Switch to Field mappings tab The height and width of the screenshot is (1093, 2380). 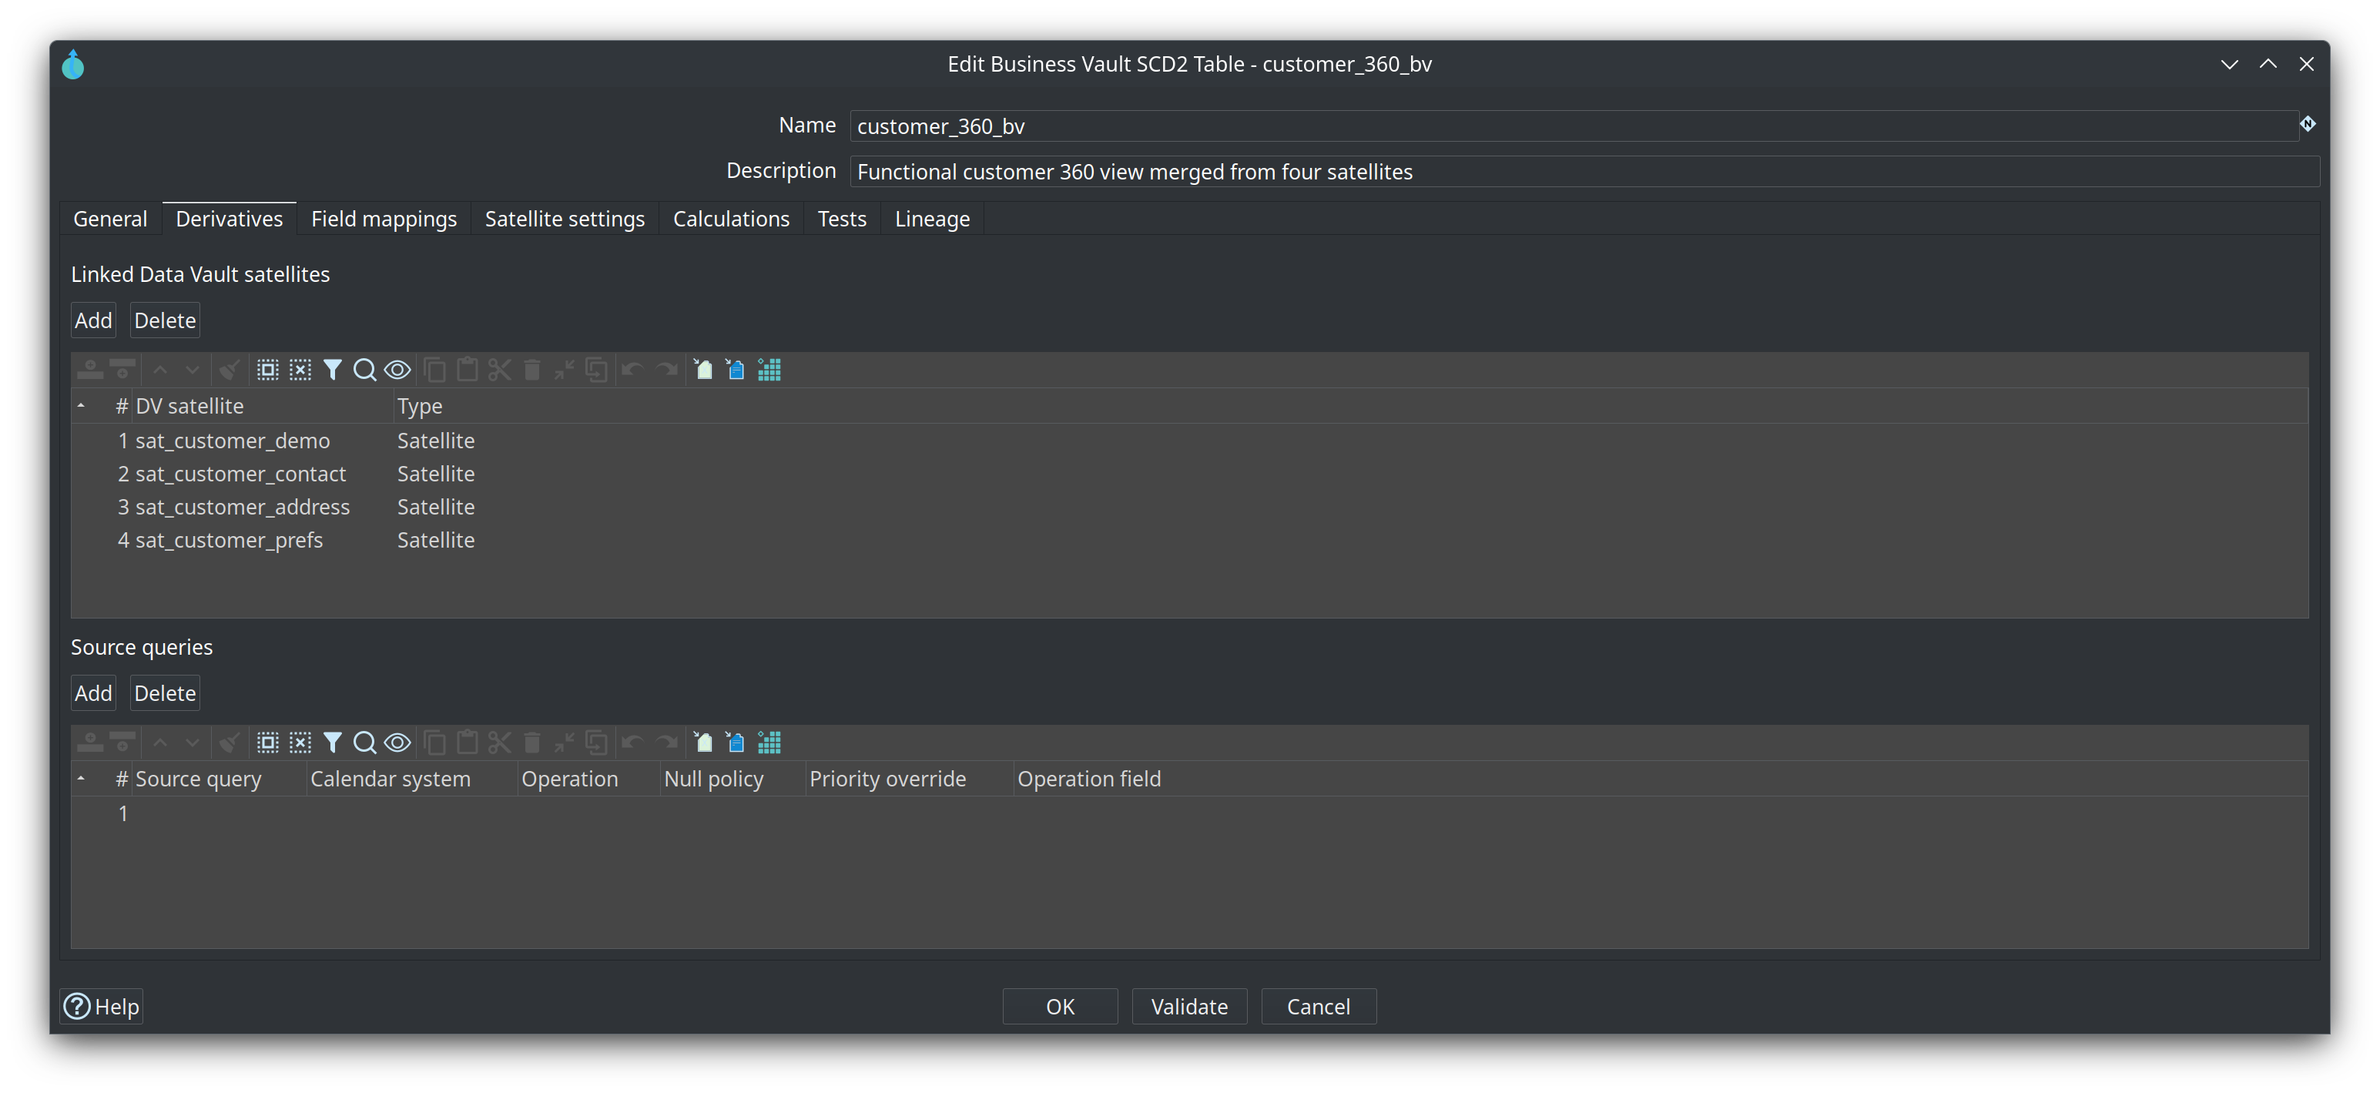(x=384, y=219)
